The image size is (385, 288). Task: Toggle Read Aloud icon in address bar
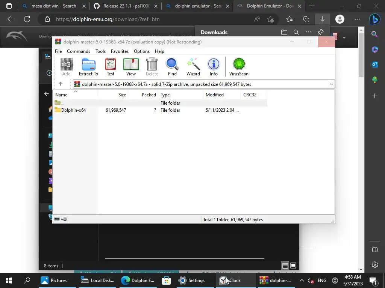point(257,19)
